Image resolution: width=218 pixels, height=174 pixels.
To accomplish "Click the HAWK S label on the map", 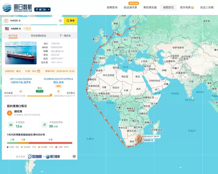I will 148,140.
